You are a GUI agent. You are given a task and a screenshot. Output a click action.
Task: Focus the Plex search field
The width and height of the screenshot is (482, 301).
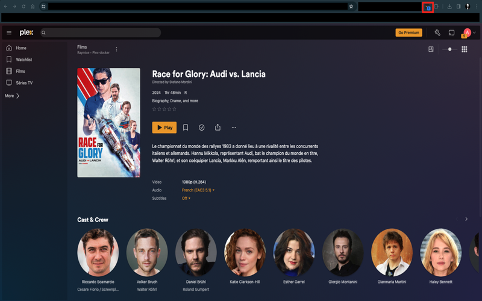101,33
